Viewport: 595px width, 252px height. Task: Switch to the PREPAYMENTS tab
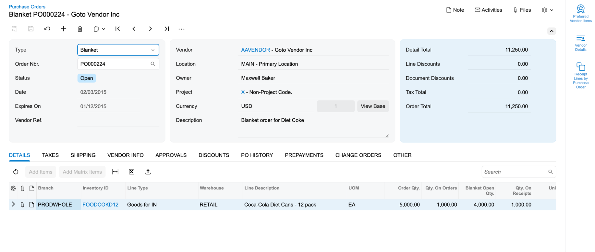[304, 155]
